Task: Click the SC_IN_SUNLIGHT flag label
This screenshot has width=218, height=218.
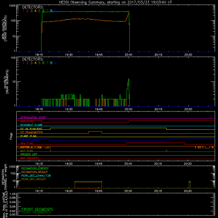Action: pos(31,129)
